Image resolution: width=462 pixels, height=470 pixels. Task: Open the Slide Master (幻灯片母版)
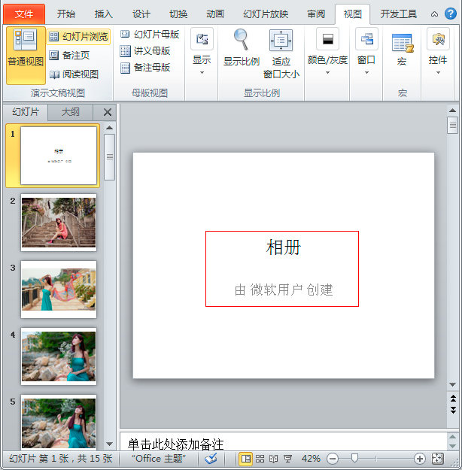(150, 34)
